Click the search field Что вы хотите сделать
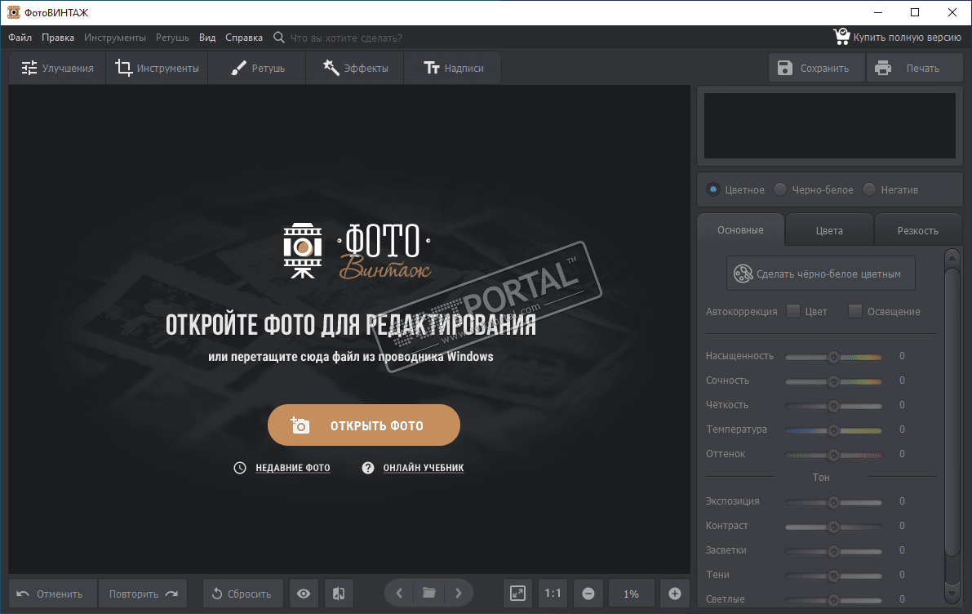Screen dimensions: 972x614 [x=346, y=38]
